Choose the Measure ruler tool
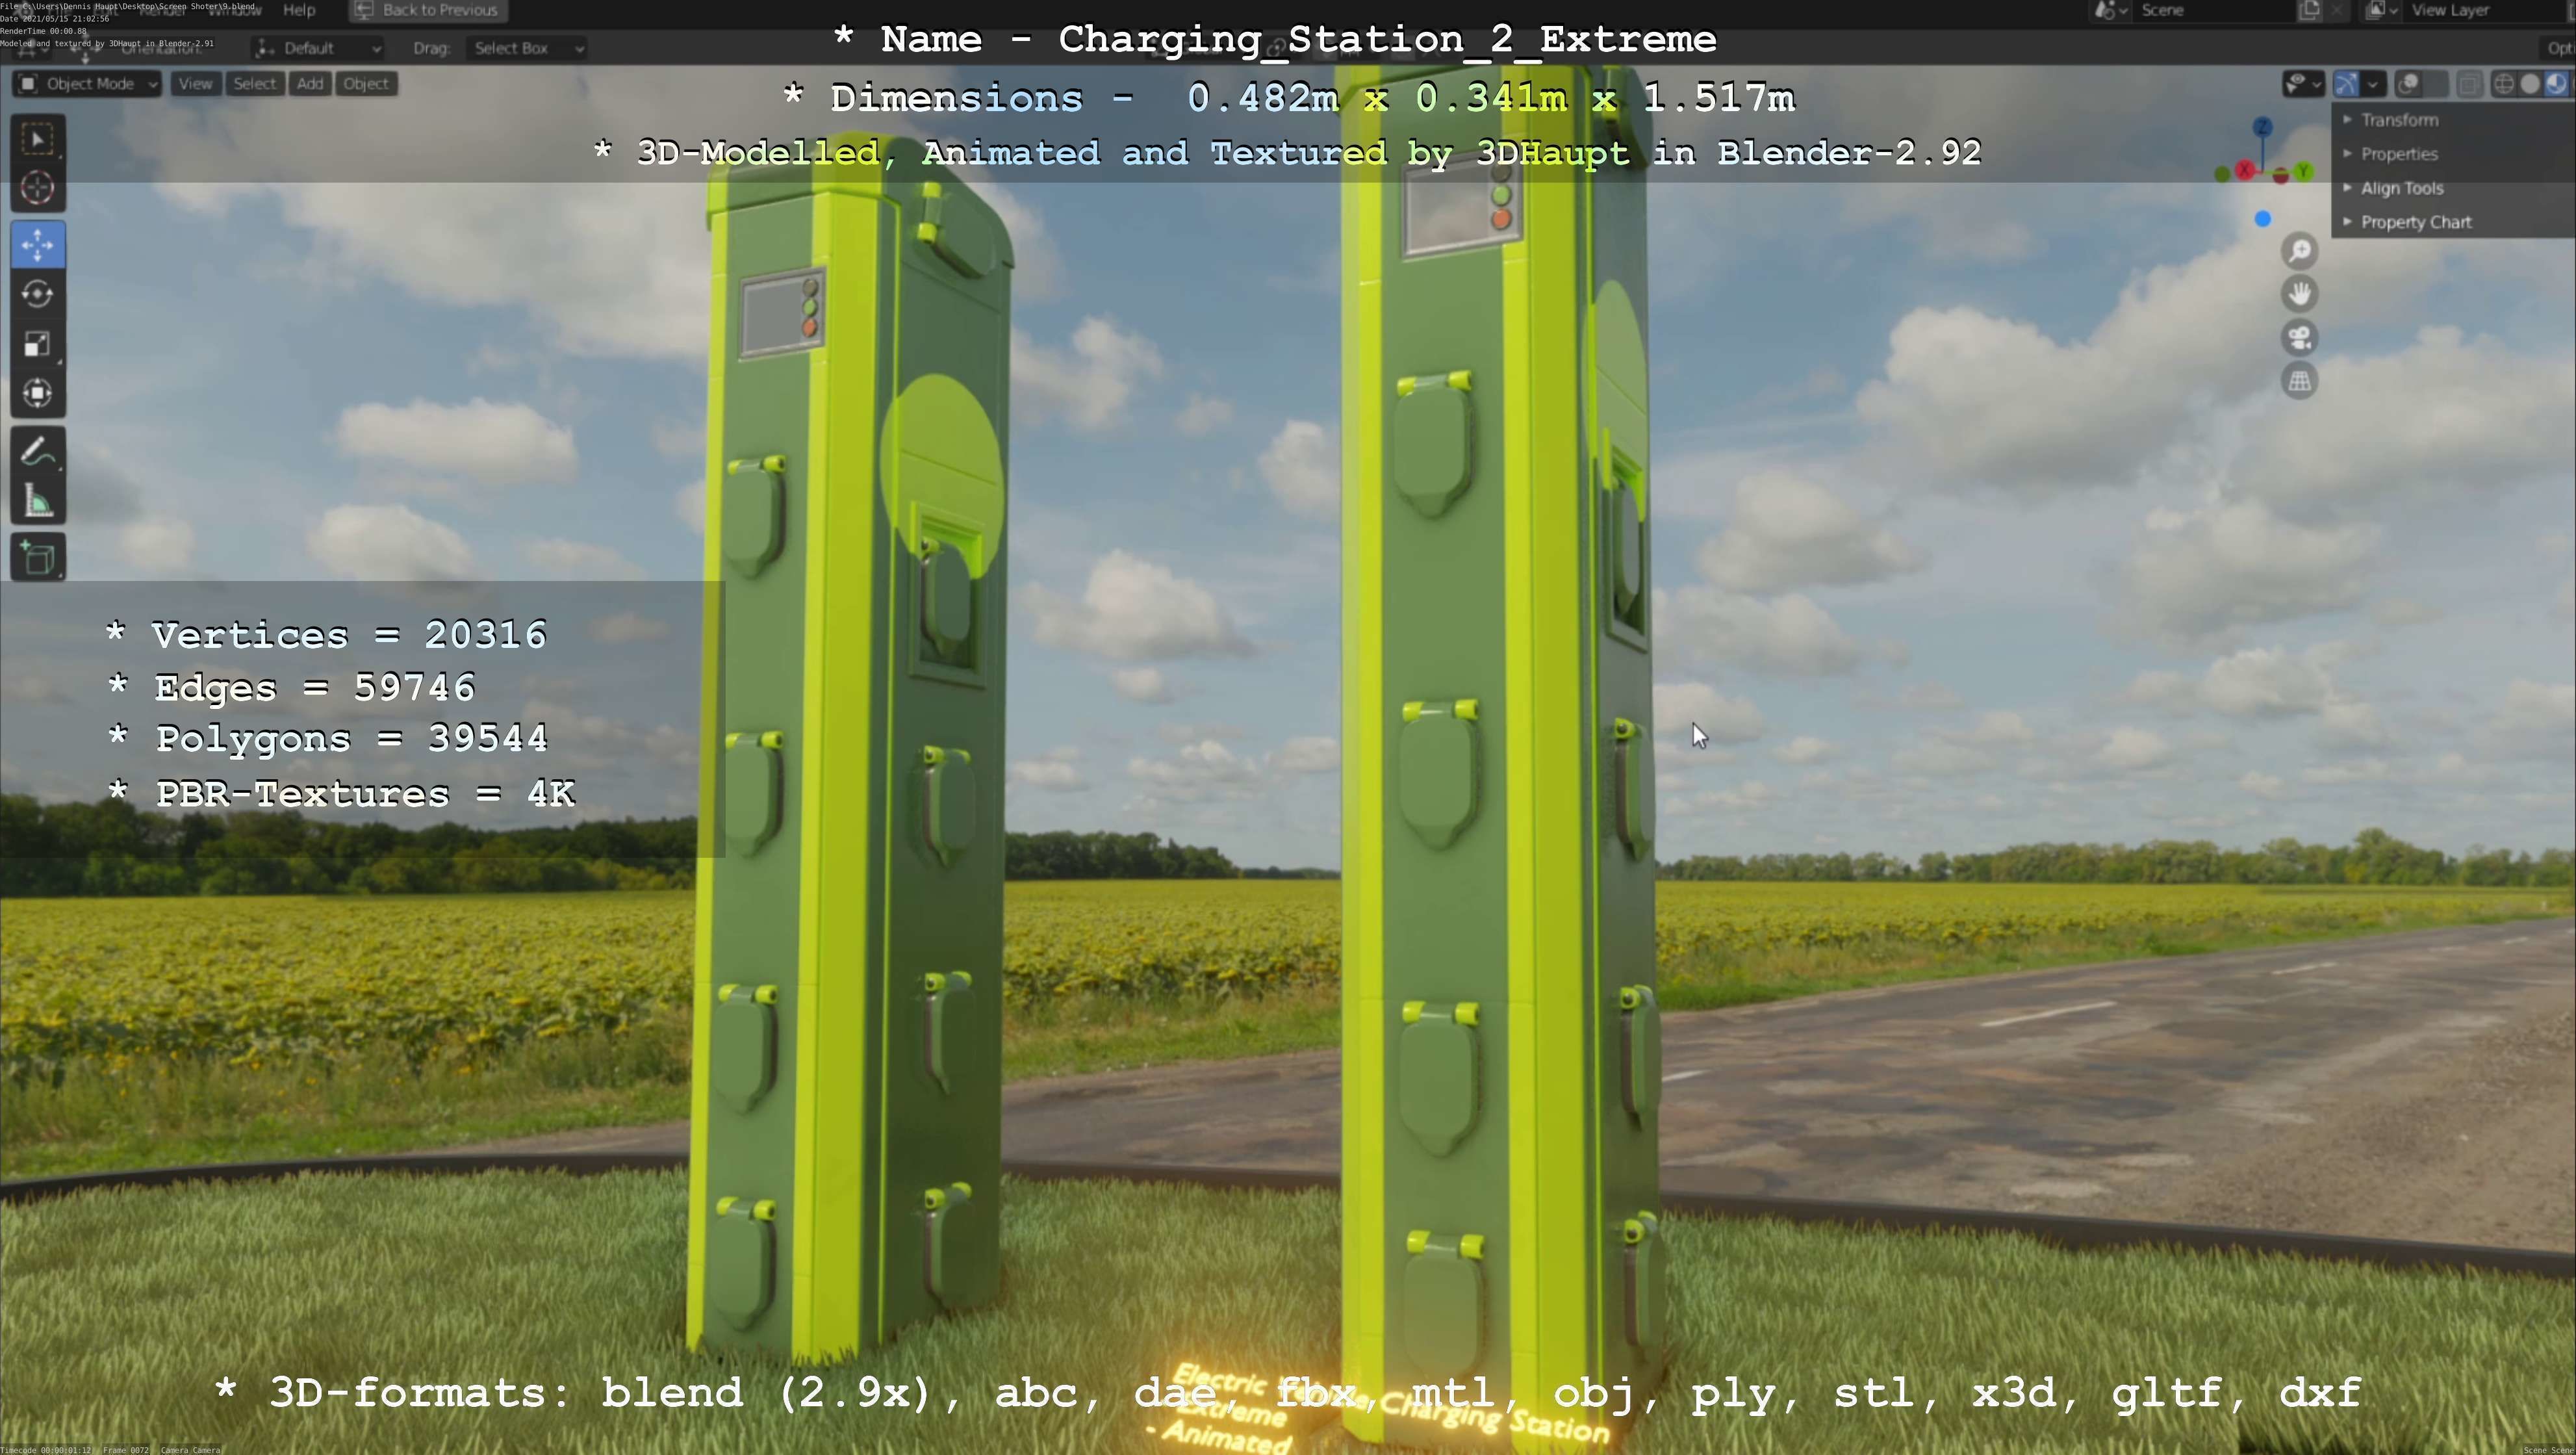The image size is (2576, 1455). point(38,501)
